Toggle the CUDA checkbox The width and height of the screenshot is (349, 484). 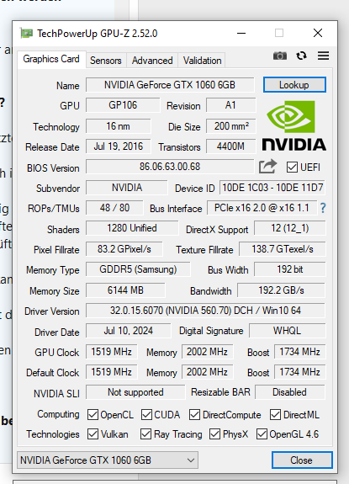coord(146,414)
